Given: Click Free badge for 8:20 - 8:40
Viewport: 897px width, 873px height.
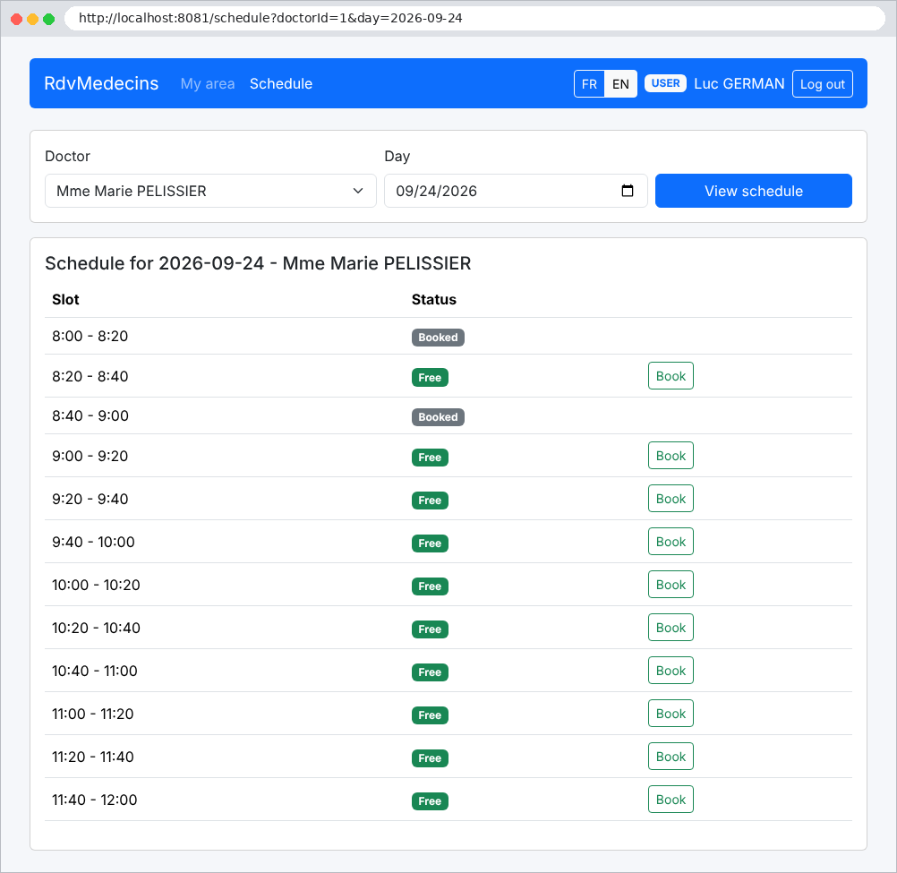Looking at the screenshot, I should click(x=430, y=378).
